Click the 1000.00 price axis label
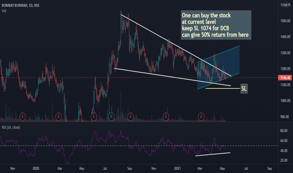The width and height of the screenshot is (293, 173). (x=285, y=101)
